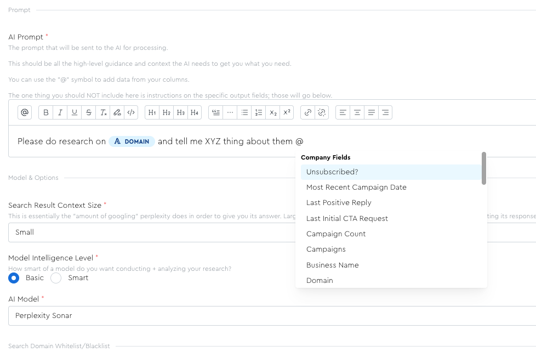Center align the prompt text
Image resolution: width=536 pixels, height=352 pixels.
(357, 112)
